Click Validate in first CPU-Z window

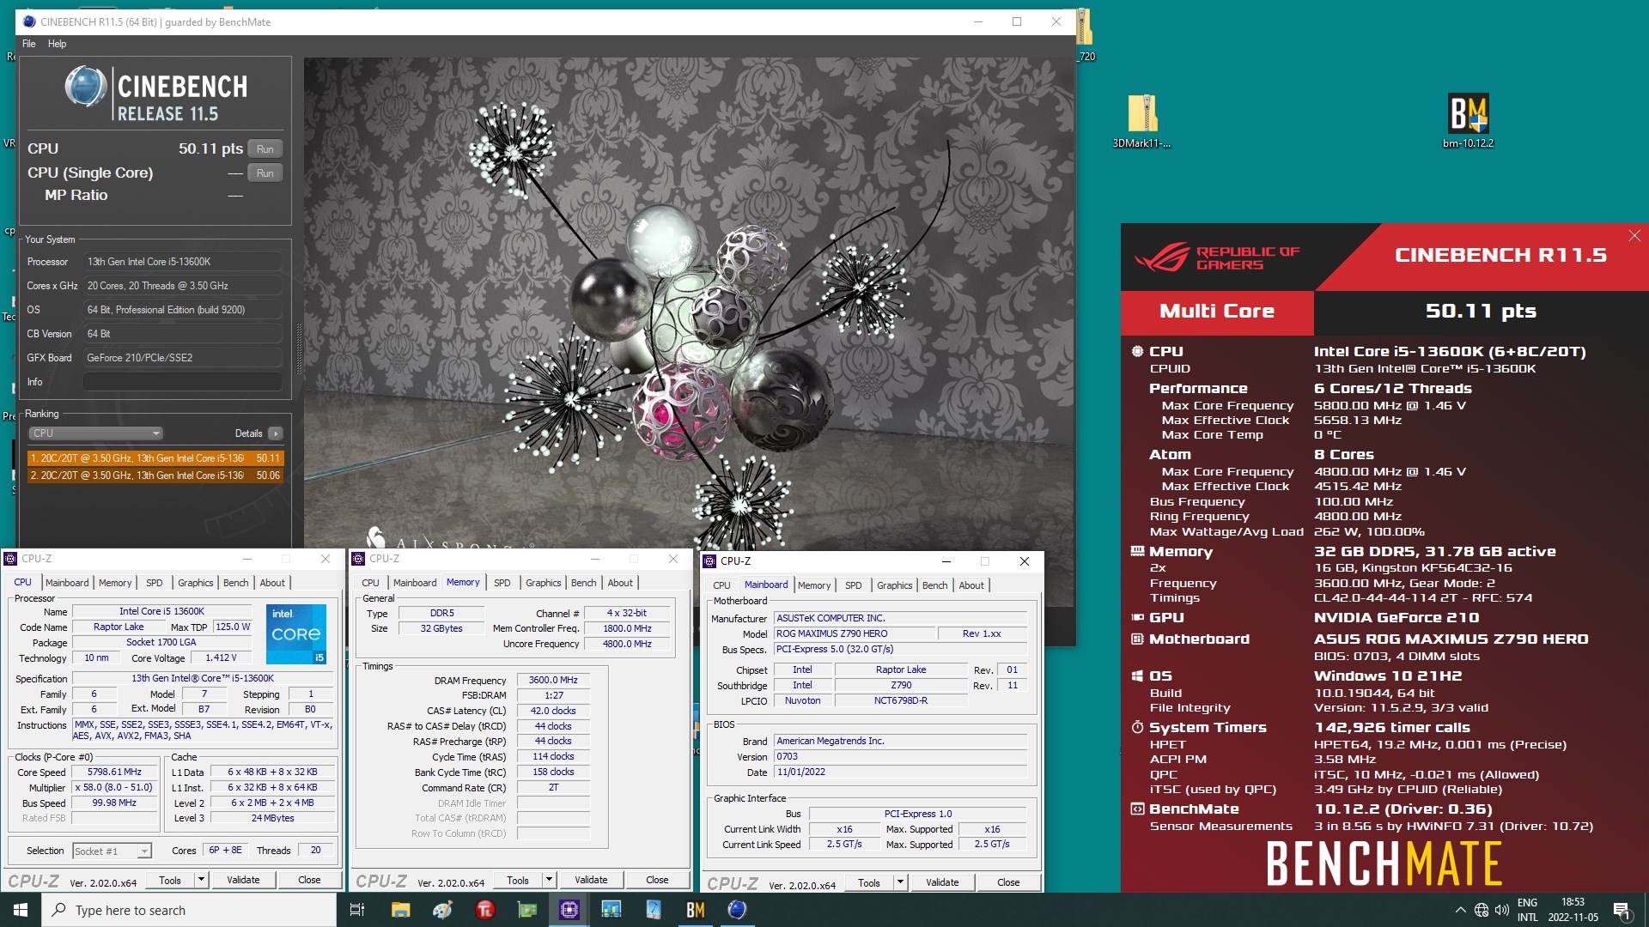pos(243,880)
